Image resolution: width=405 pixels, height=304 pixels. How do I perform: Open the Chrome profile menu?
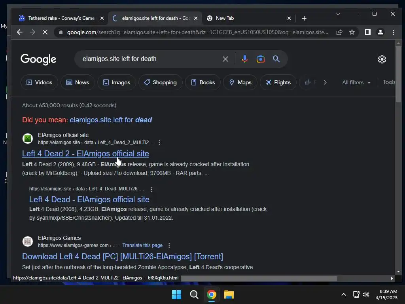pyautogui.click(x=380, y=32)
